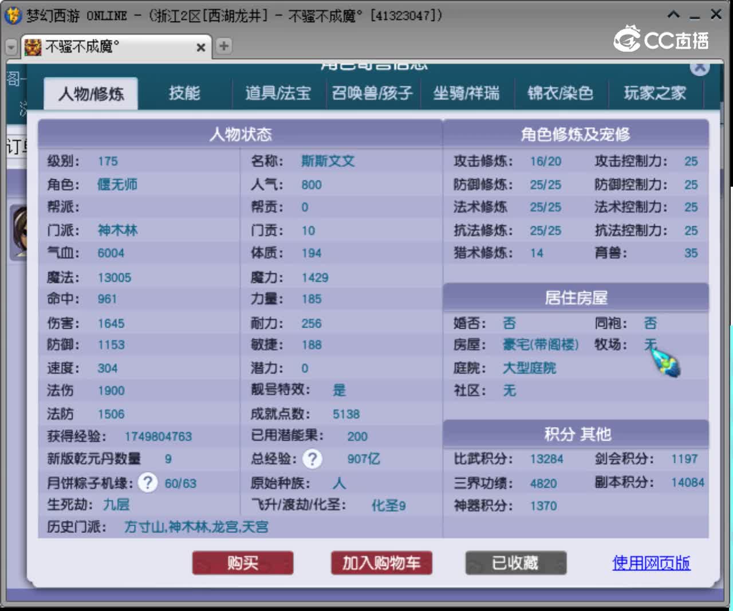Click the red 购买 button

pyautogui.click(x=243, y=563)
